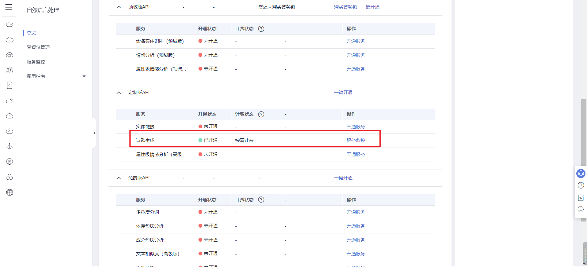
Task: Click 开通服务 for 依存句法分析
Action: pyautogui.click(x=356, y=226)
